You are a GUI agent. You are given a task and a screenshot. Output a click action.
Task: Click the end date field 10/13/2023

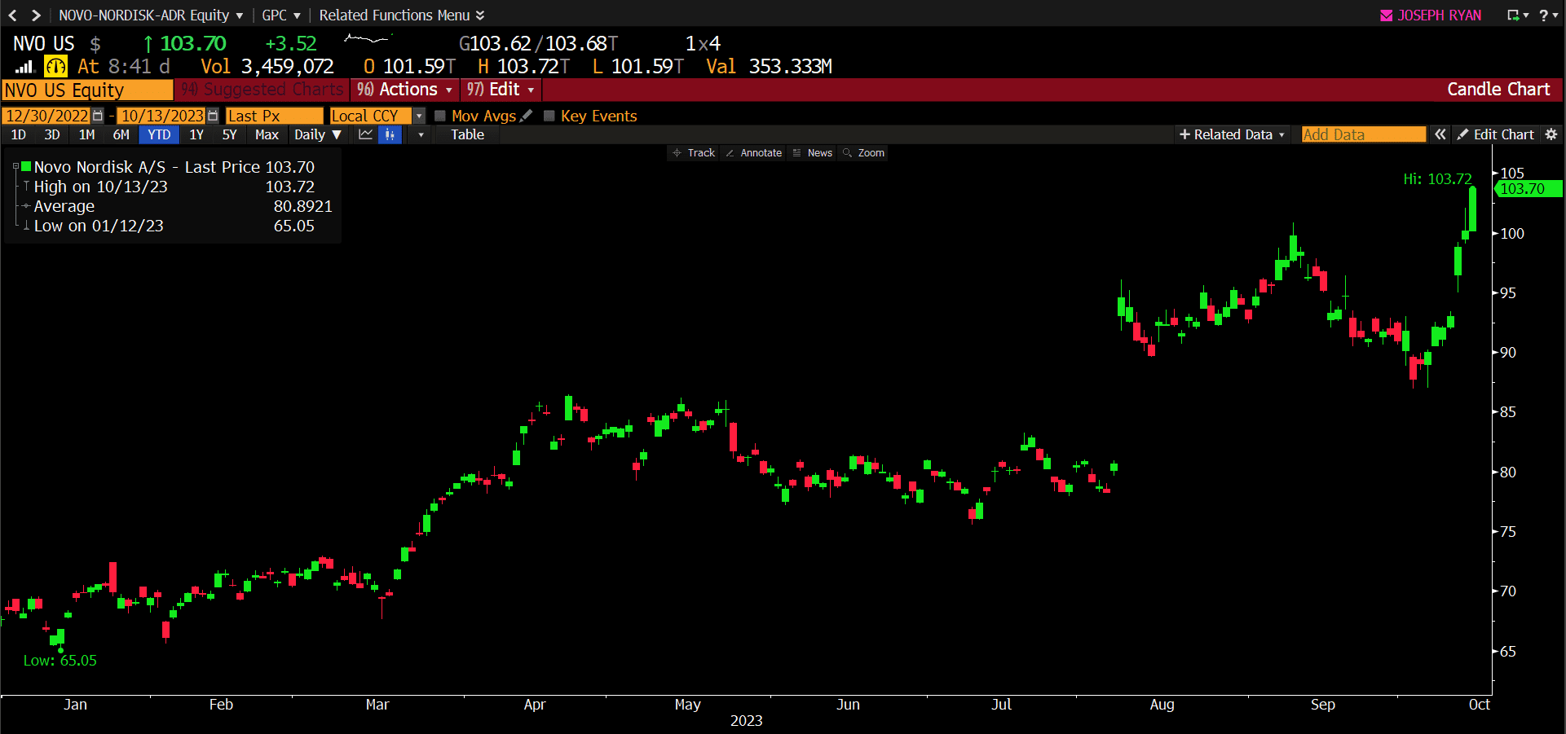[162, 116]
